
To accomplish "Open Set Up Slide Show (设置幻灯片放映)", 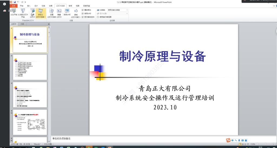I will (x=52, y=12).
